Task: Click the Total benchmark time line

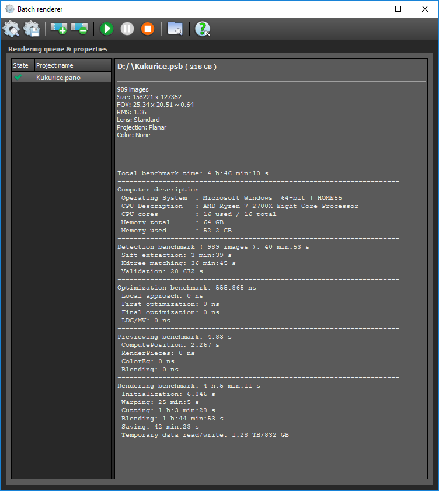Action: pos(193,173)
